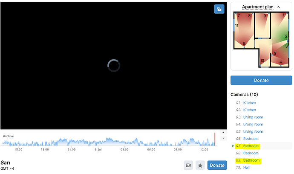The height and width of the screenshot is (174, 294).
Task: Open camera 10 Hall
Action: 247,168
